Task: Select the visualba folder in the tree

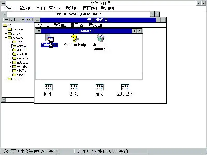Action: tap(20, 67)
